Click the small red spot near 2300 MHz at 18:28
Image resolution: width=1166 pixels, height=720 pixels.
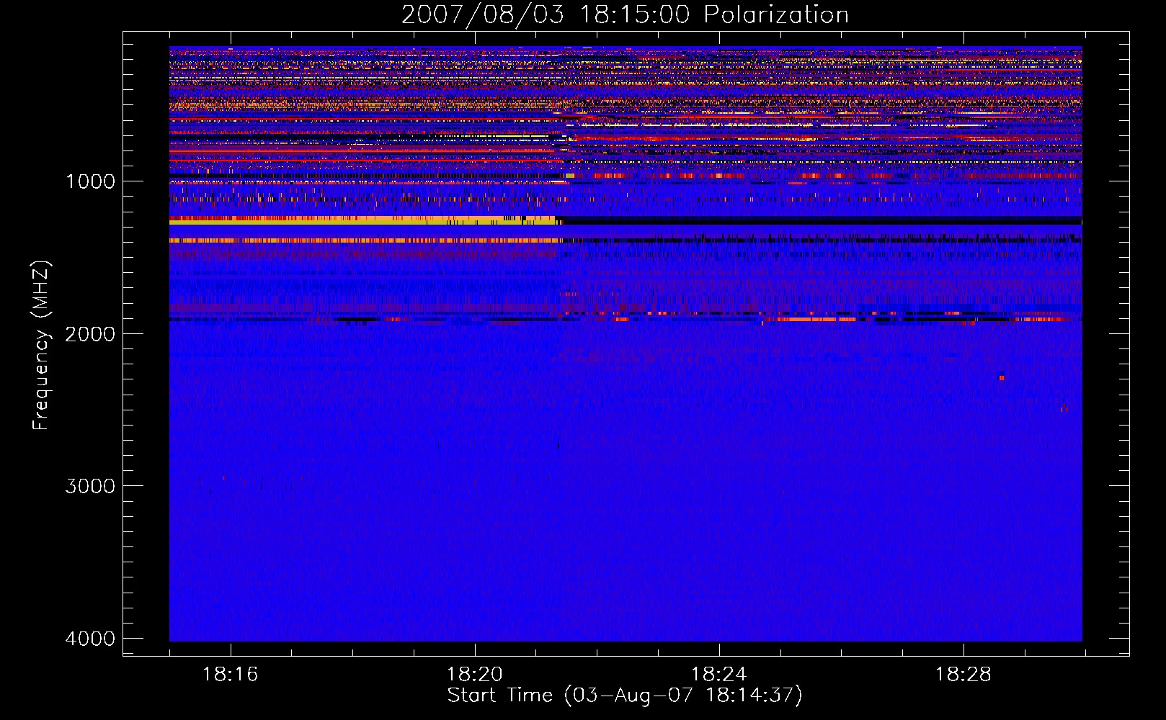pyautogui.click(x=1001, y=377)
